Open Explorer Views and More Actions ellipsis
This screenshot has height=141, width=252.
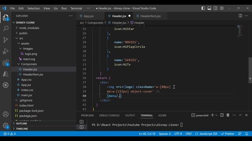point(71,16)
